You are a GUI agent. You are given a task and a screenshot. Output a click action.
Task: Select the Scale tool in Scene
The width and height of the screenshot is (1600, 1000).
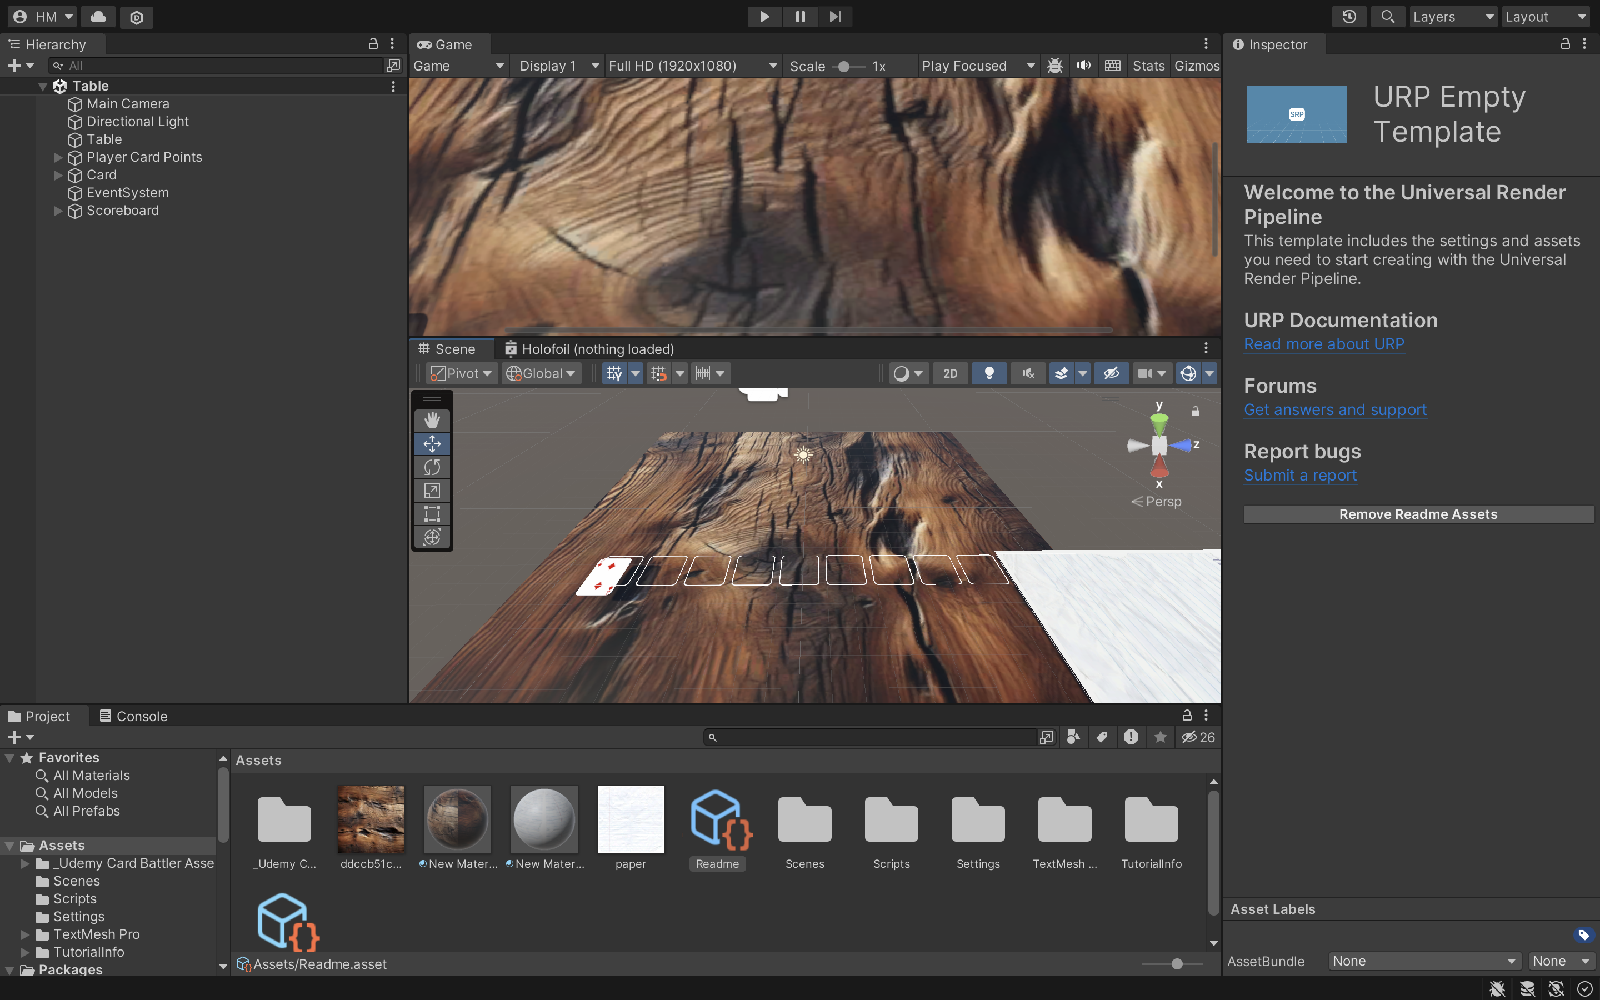[432, 491]
